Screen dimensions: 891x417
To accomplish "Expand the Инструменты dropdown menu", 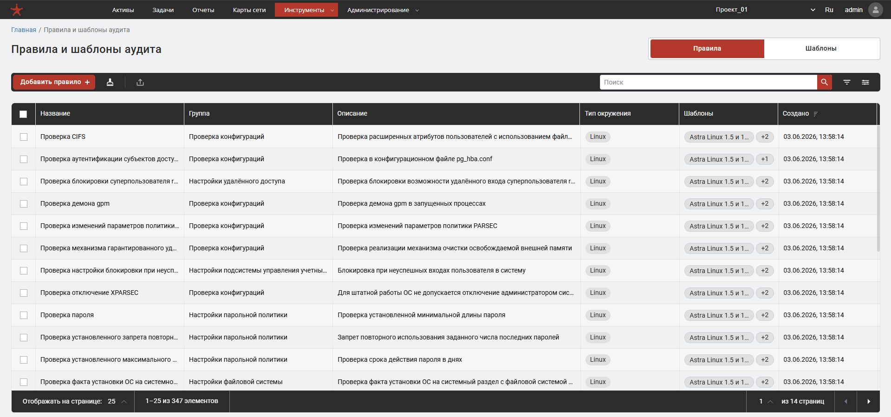I will pyautogui.click(x=306, y=10).
